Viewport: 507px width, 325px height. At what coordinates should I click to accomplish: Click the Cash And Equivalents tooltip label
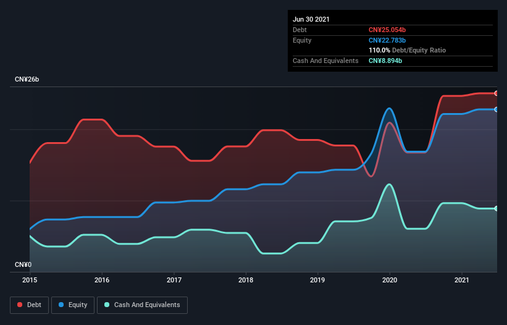click(x=325, y=61)
